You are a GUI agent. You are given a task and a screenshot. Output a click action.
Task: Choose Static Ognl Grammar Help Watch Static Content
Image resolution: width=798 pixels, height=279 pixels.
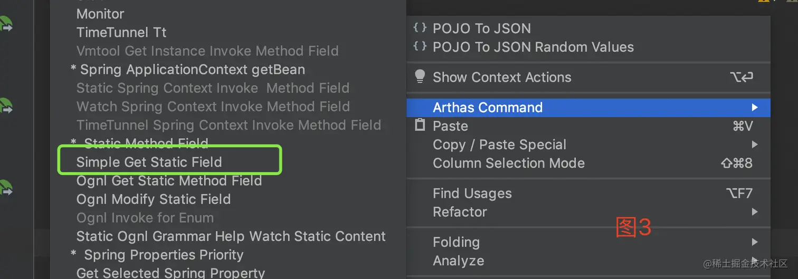(x=231, y=236)
